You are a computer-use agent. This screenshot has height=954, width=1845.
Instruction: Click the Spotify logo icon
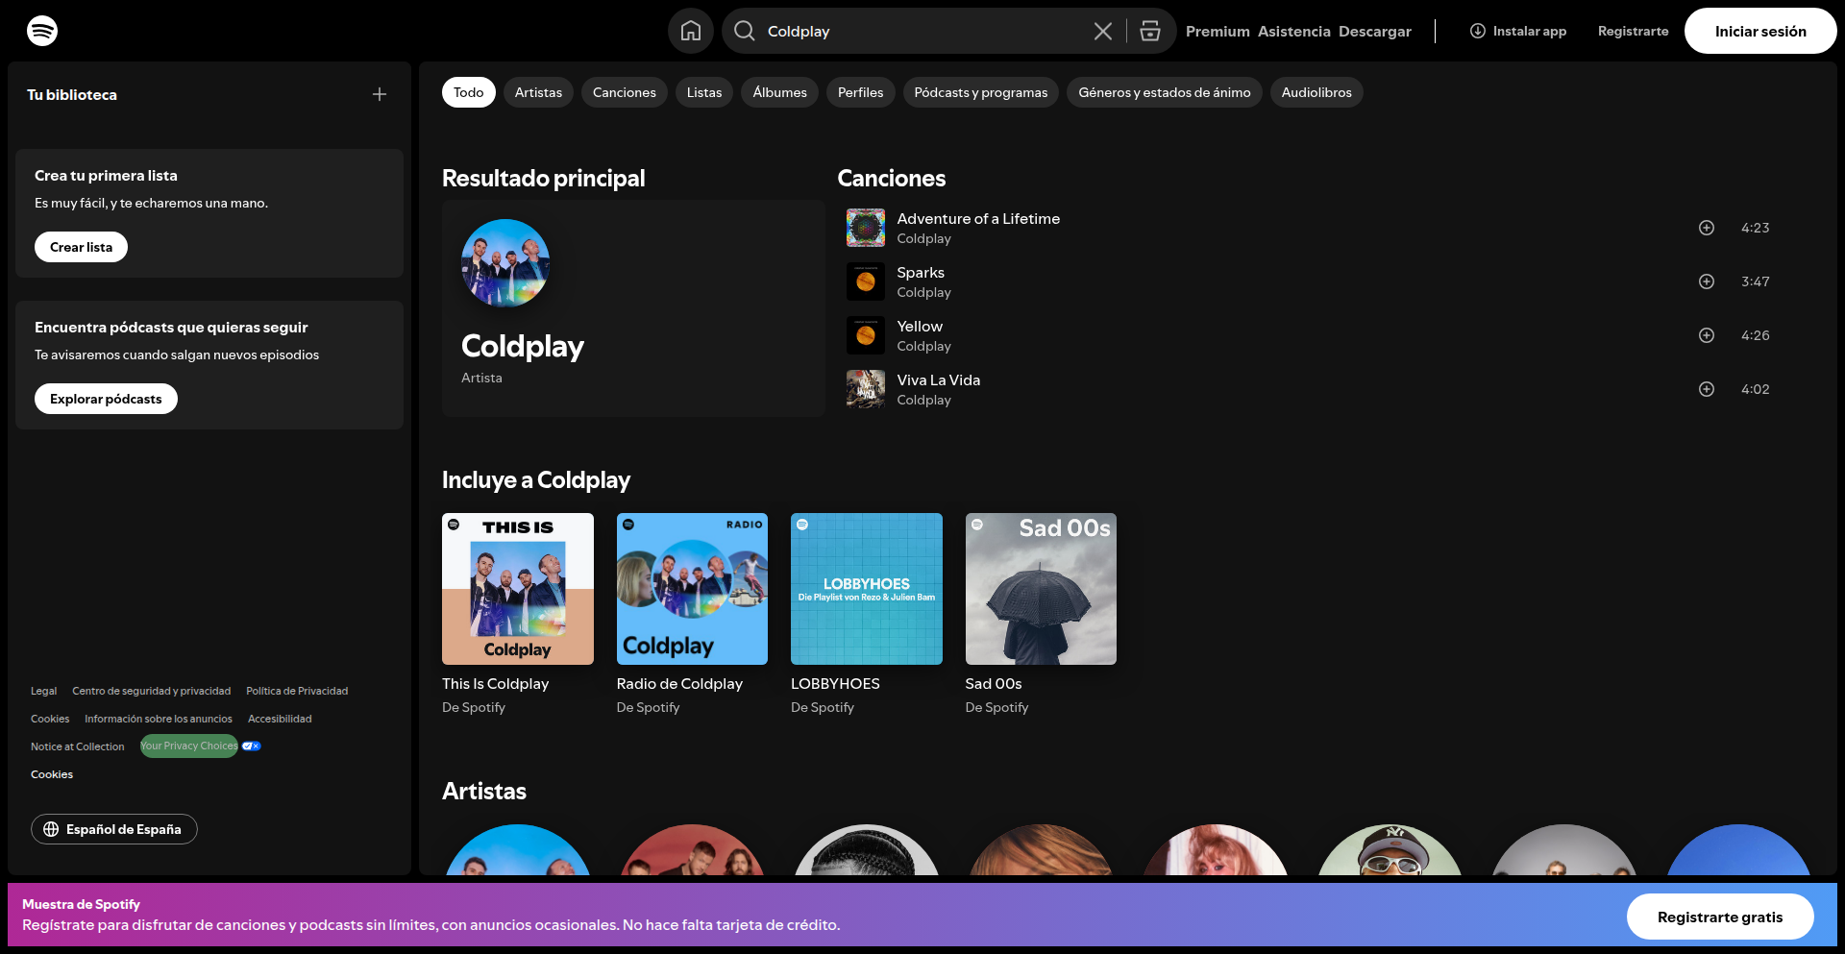click(42, 31)
